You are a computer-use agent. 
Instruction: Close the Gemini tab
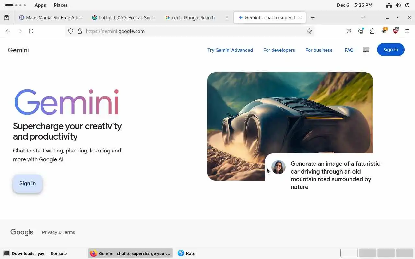tap(300, 17)
